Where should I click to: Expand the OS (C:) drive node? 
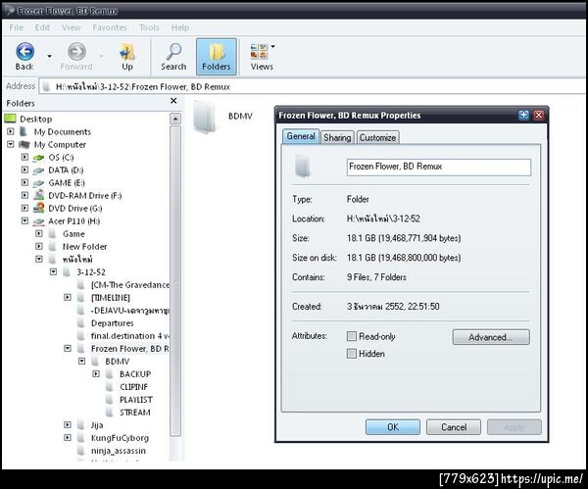pos(24,157)
